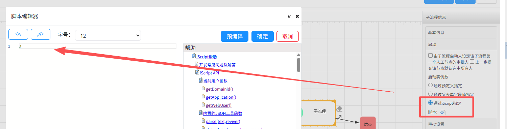The width and height of the screenshot is (507, 129).
Task: Open getDomainid() function help
Action: point(219,89)
